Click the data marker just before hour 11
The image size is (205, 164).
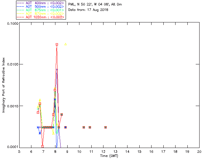tap(90, 127)
